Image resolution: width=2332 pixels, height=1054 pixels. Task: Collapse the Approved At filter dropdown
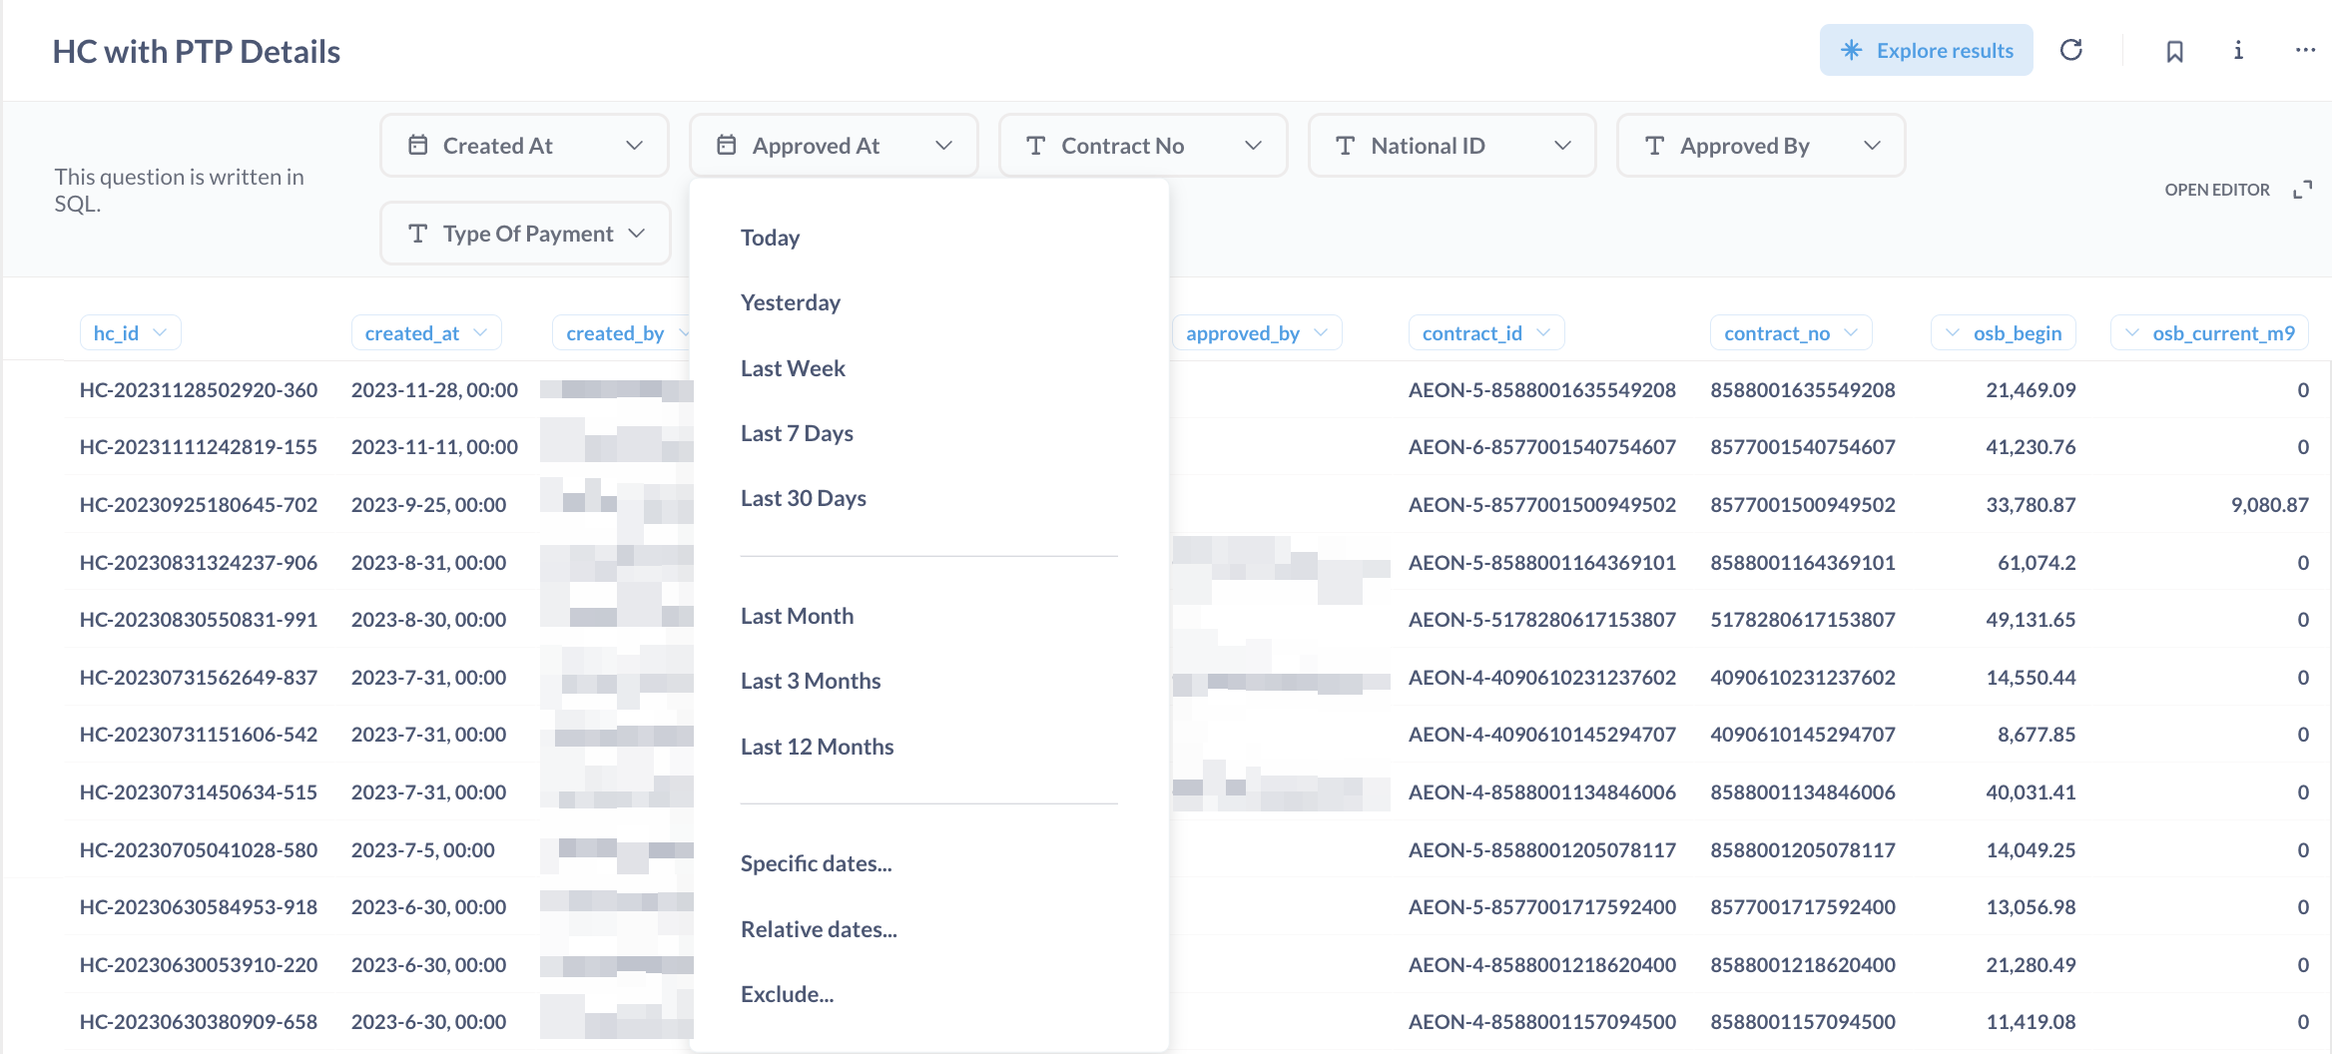click(x=834, y=146)
